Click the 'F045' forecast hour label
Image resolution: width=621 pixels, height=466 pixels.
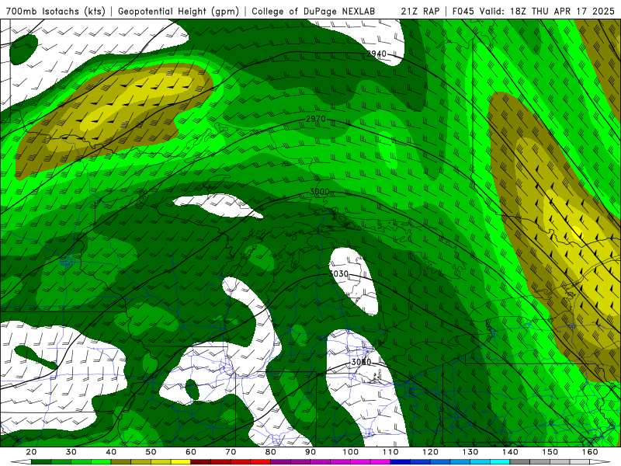[x=463, y=11]
